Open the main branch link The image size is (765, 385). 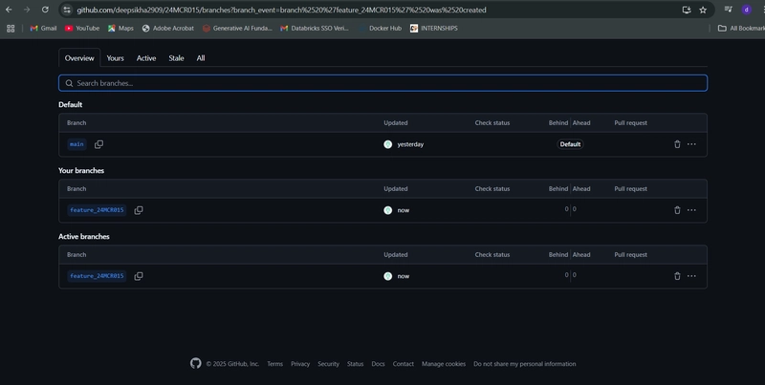76,144
